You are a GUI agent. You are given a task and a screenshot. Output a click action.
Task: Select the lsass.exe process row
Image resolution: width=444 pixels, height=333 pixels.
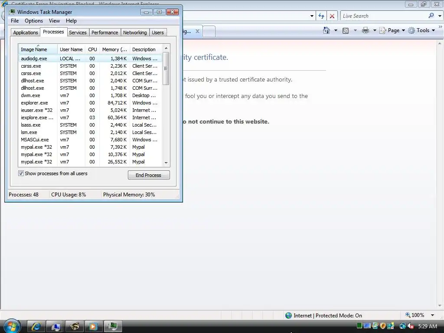90,125
